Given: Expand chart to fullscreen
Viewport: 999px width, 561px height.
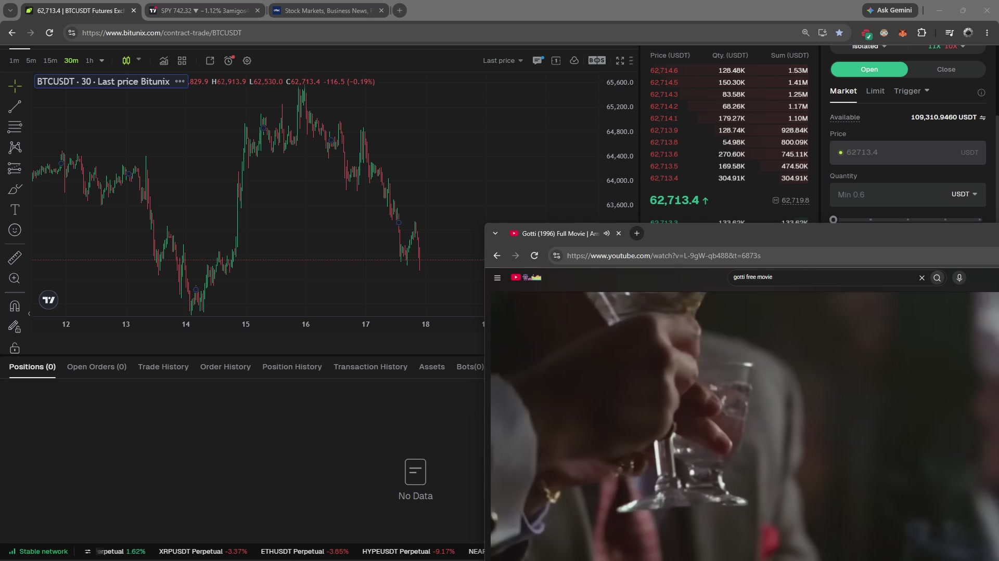Looking at the screenshot, I should [620, 61].
